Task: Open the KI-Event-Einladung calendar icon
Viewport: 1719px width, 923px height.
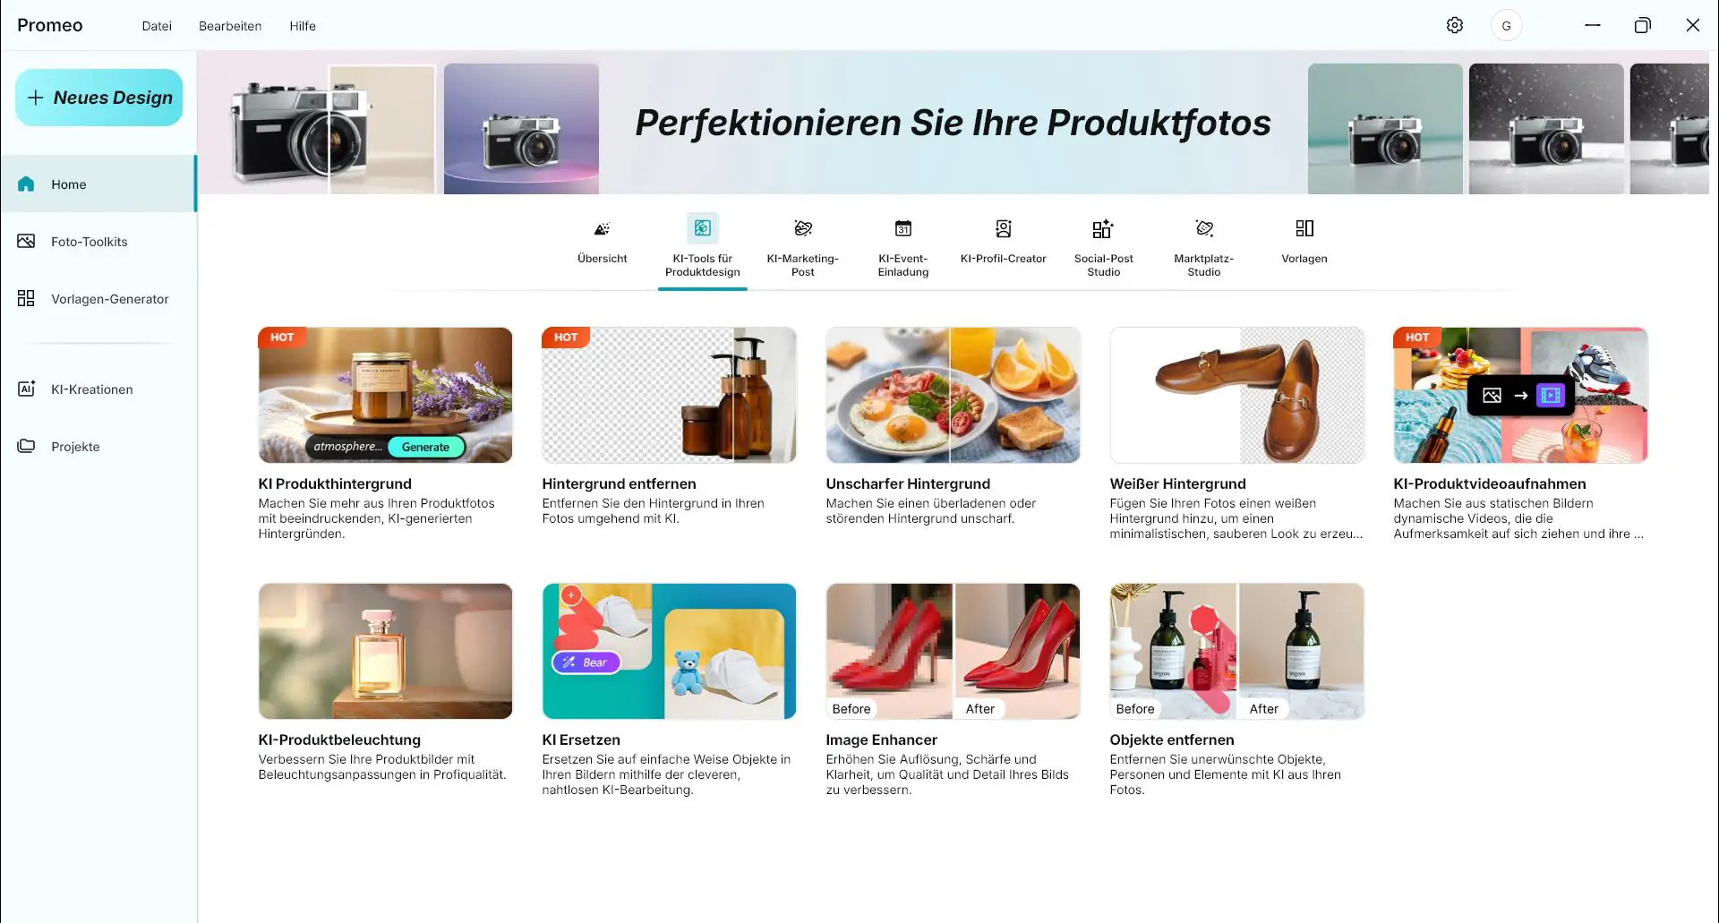Action: tap(903, 228)
